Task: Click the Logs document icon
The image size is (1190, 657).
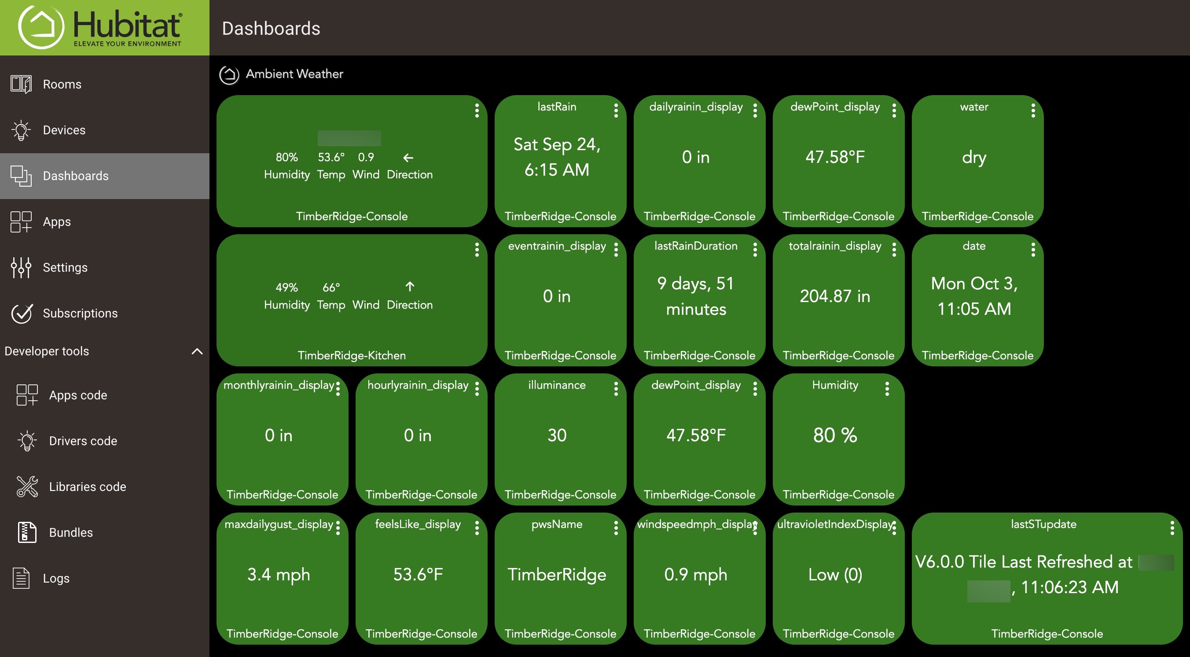Action: pyautogui.click(x=21, y=578)
